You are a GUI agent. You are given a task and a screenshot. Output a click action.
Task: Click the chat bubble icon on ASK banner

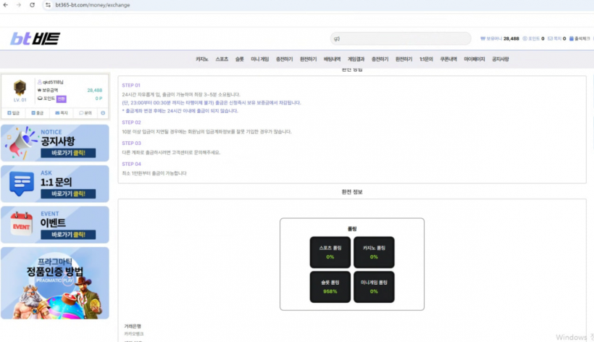pyautogui.click(x=22, y=183)
